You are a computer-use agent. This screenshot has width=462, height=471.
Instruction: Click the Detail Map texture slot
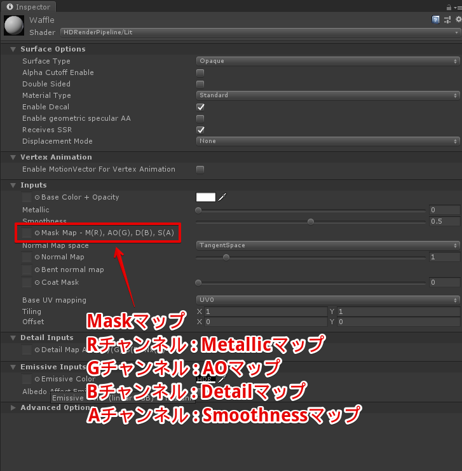coord(27,350)
